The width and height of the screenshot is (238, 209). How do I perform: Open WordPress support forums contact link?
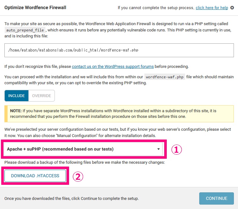tap(113, 66)
